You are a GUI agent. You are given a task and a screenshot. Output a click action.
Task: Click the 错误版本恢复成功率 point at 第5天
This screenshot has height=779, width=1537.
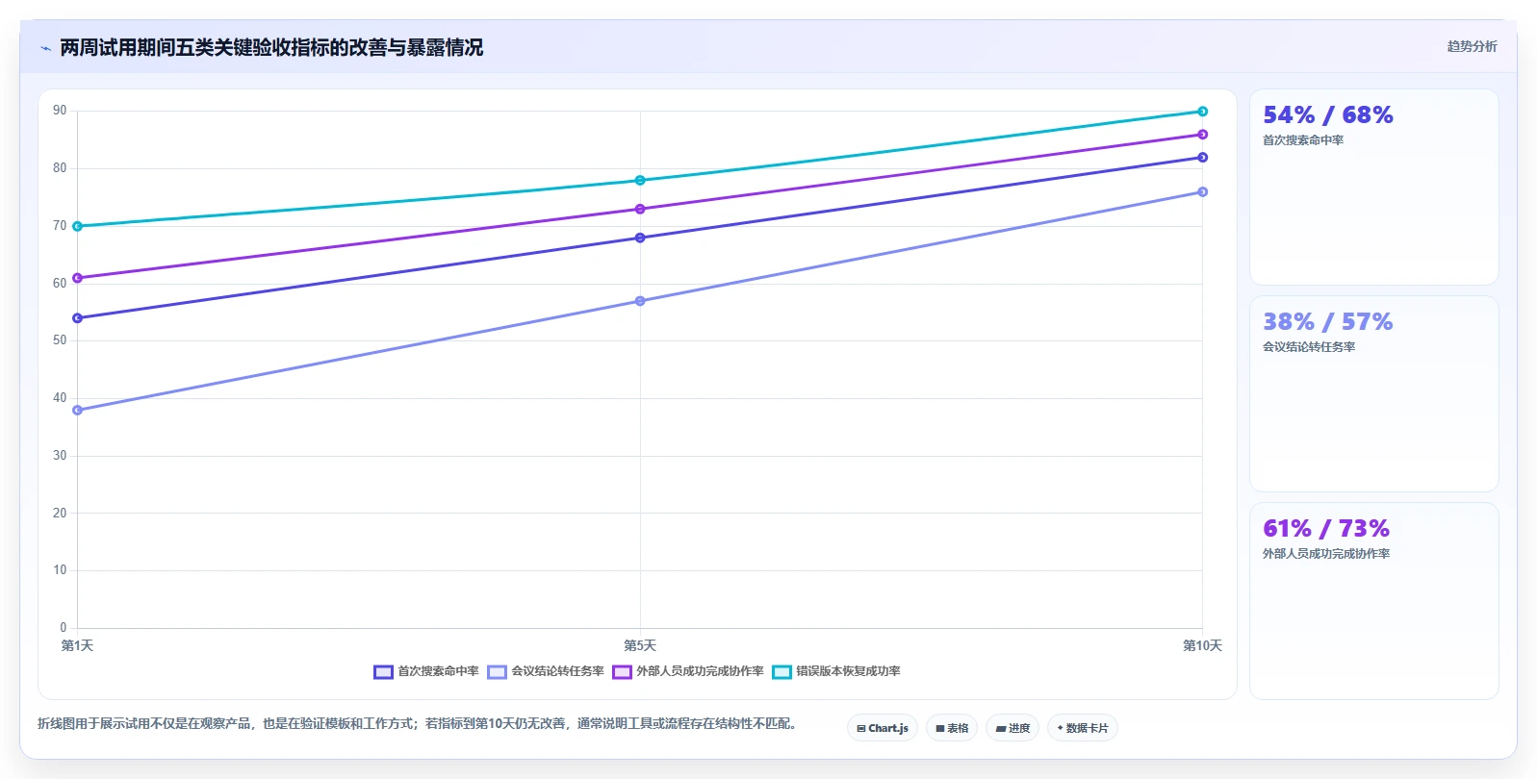[640, 181]
